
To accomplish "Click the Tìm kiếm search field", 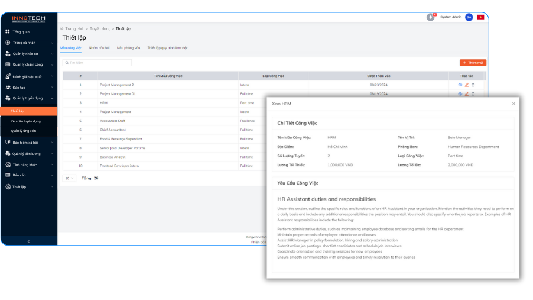I will [97, 62].
